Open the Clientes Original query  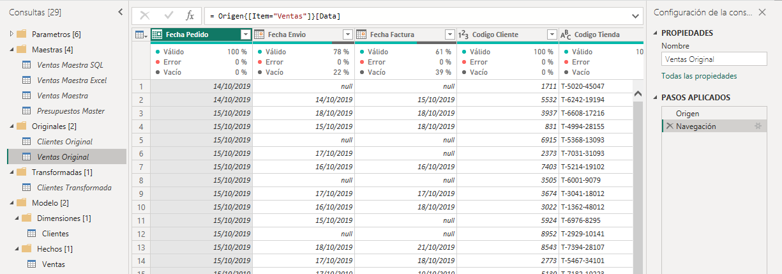pyautogui.click(x=64, y=141)
